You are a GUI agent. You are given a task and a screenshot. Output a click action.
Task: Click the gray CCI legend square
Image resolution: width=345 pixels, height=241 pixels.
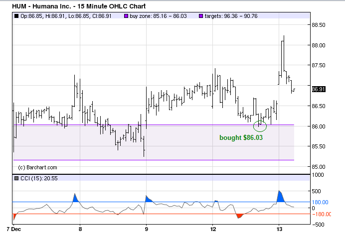click(16, 178)
